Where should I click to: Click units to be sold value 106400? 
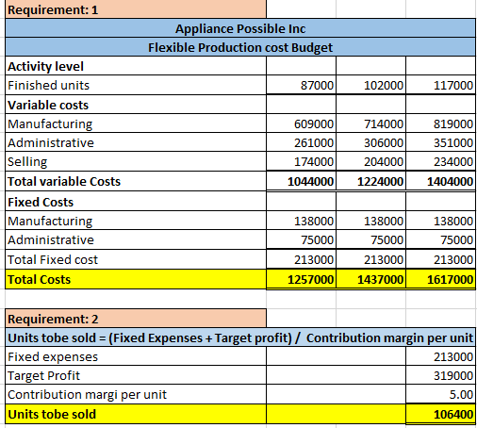coord(440,414)
